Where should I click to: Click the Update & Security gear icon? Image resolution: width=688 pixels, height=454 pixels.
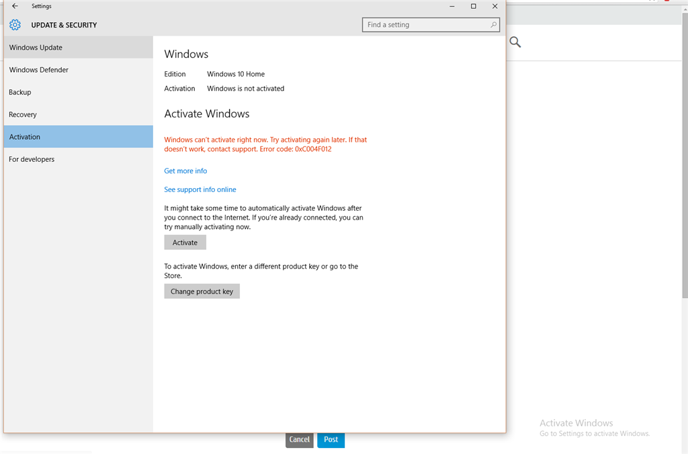pyautogui.click(x=15, y=25)
